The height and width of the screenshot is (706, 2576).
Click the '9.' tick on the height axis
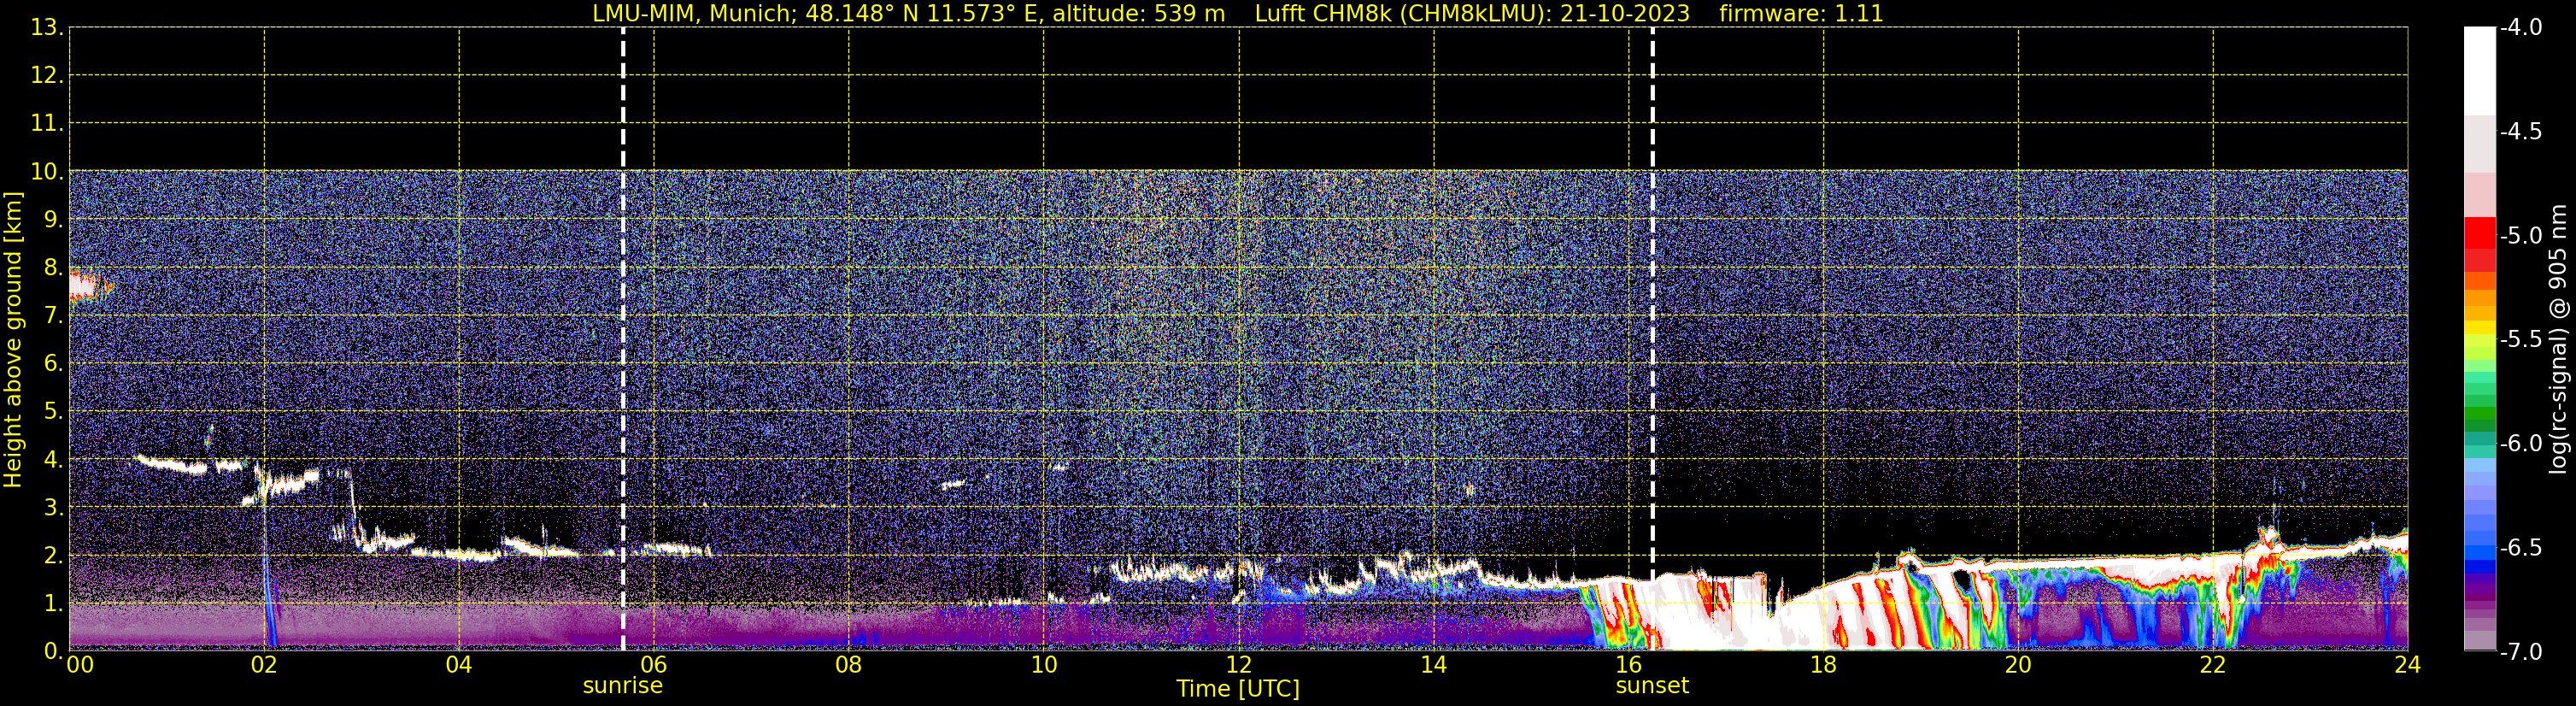[x=54, y=220]
